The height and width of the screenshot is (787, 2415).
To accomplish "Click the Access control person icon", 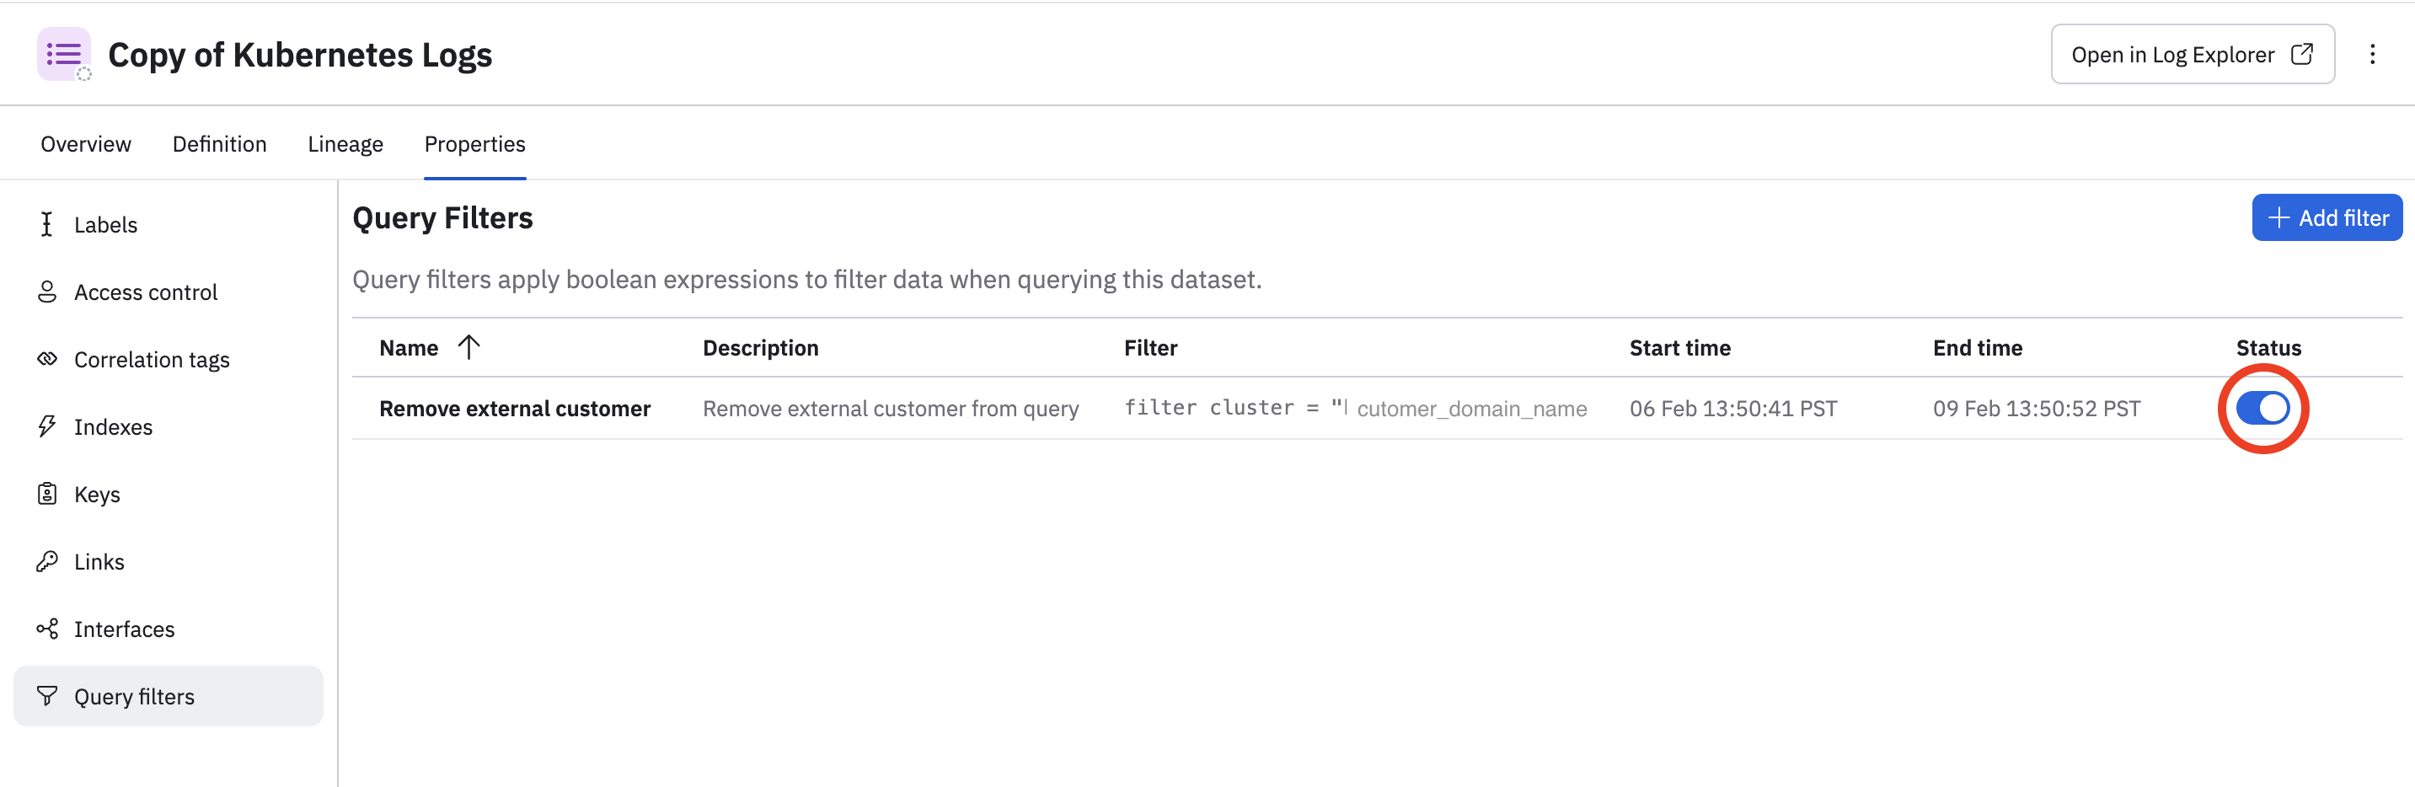I will tap(47, 292).
